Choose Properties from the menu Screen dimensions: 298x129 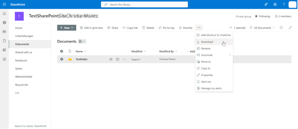coord(214,75)
